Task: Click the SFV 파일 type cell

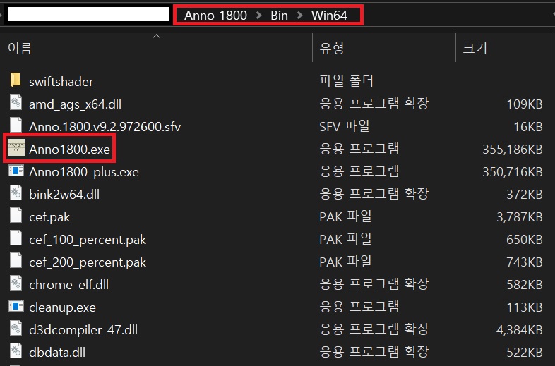Action: point(345,126)
